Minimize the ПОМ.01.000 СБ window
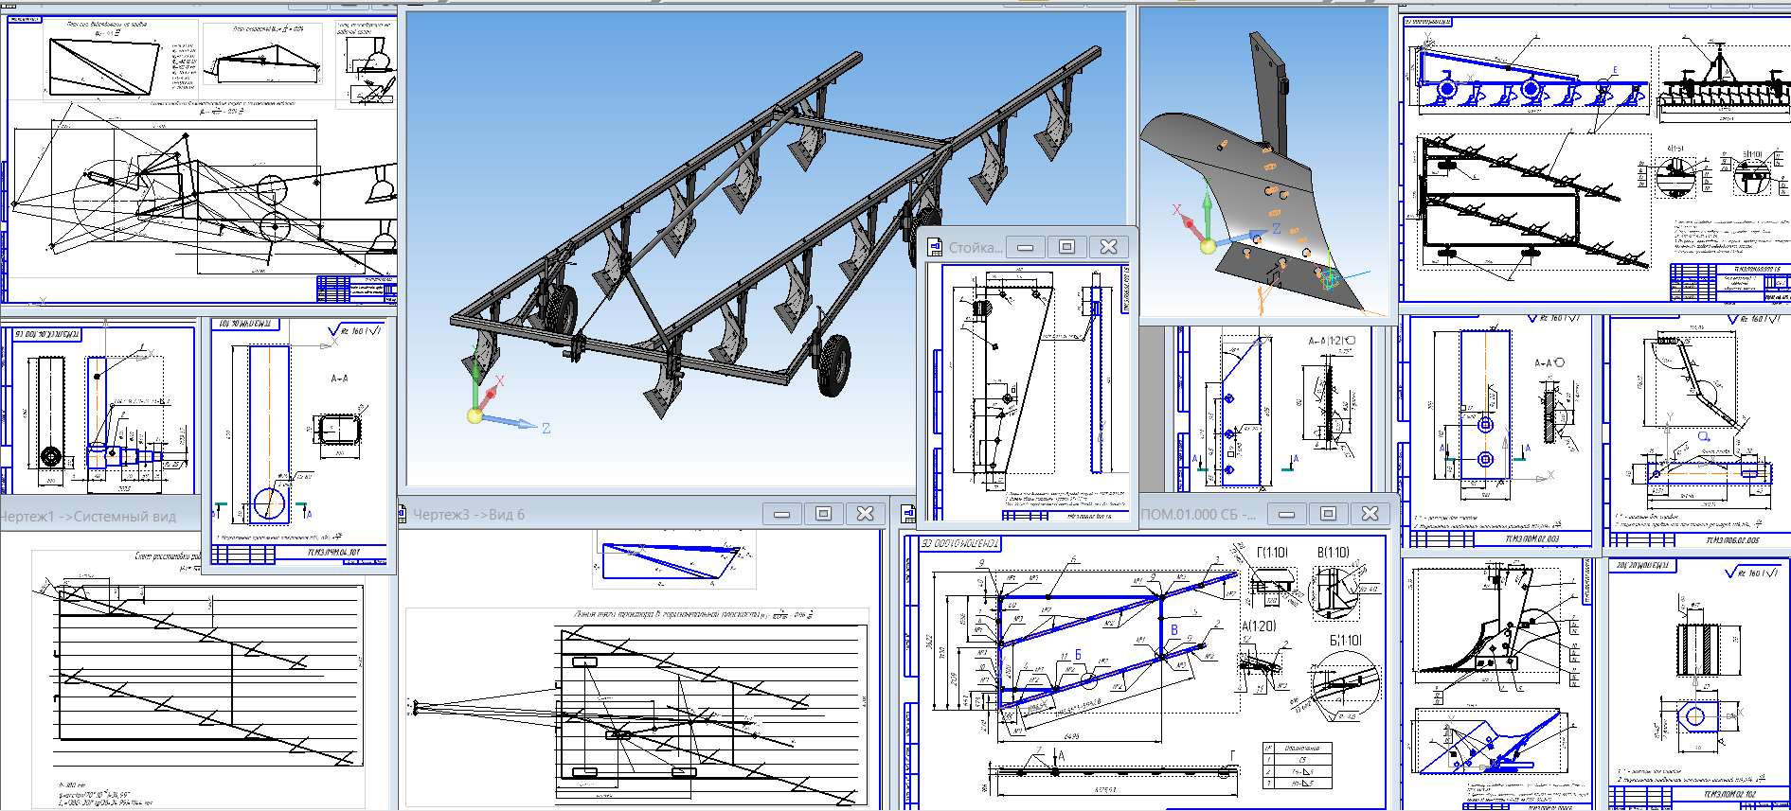 coord(1286,514)
